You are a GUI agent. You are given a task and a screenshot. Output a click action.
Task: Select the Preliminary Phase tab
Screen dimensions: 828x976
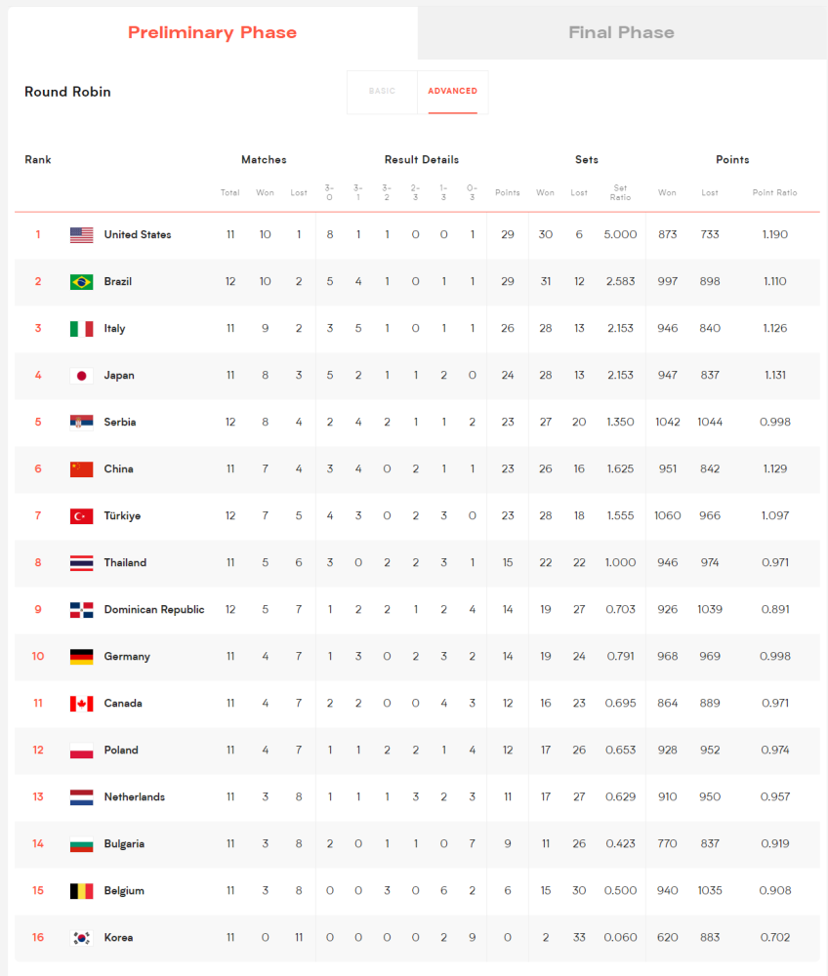coord(212,33)
